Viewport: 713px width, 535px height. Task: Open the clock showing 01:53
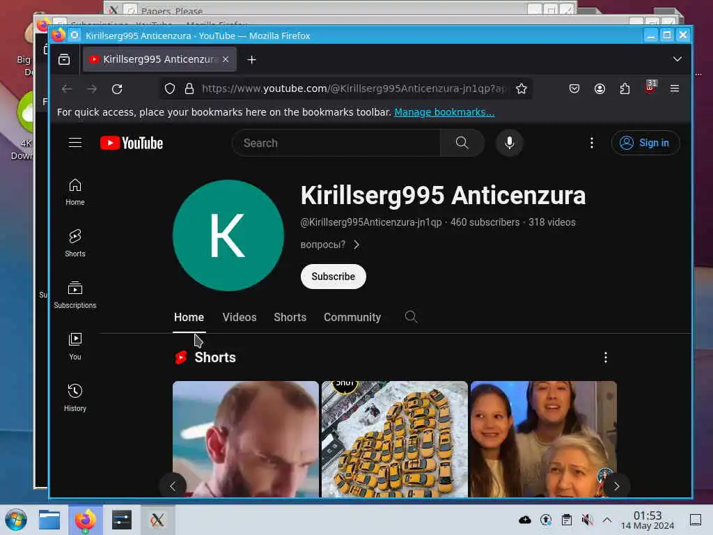click(x=648, y=520)
